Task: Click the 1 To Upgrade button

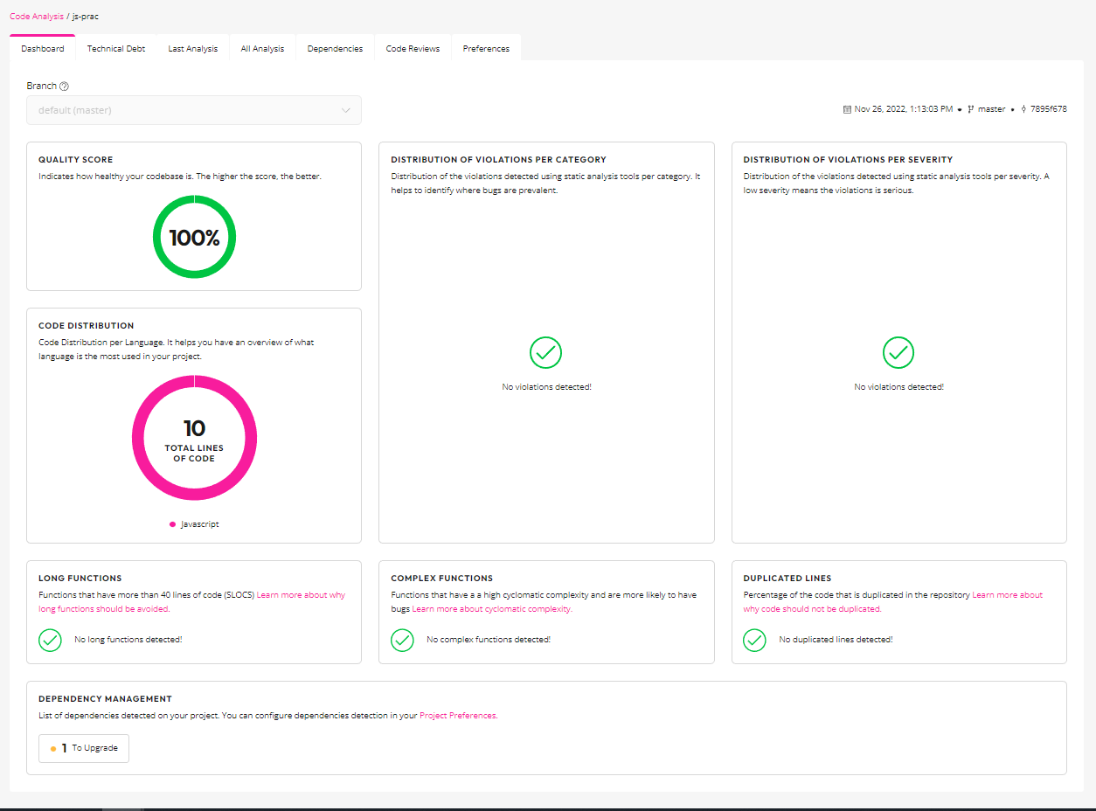Action: point(84,748)
